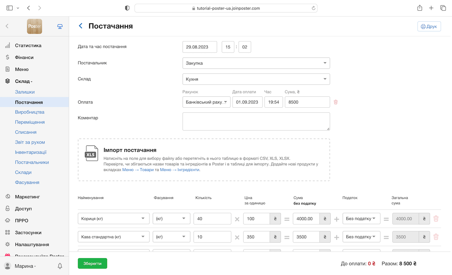
Task: Open new Safari tab plus icon
Action: pos(431,8)
